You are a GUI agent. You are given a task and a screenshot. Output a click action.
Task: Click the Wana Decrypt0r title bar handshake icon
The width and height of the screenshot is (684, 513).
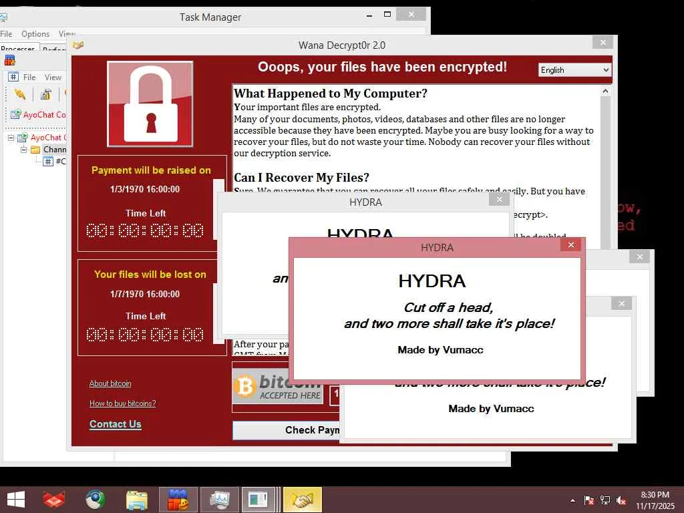point(78,45)
